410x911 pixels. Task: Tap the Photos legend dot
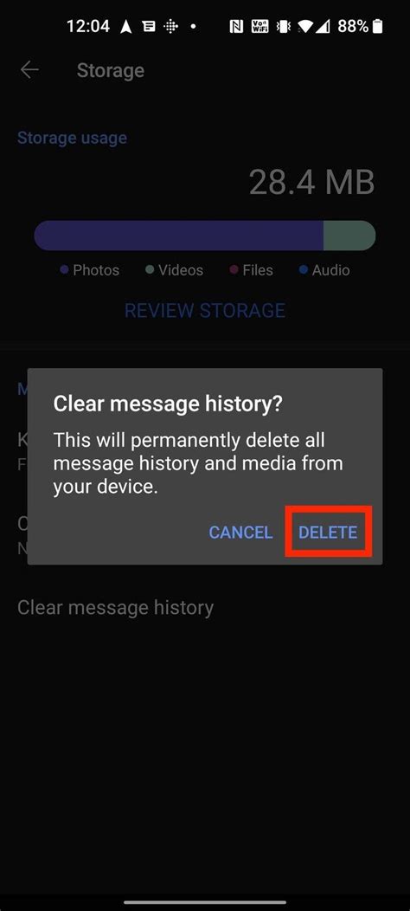click(65, 269)
